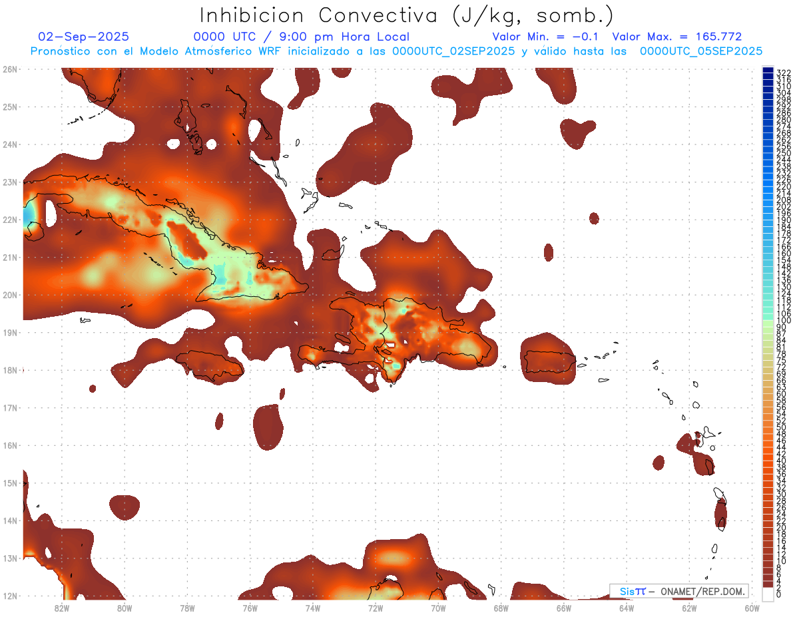This screenshot has height=617, width=799.
Task: Click the 20N latitude label
Action: coord(10,295)
